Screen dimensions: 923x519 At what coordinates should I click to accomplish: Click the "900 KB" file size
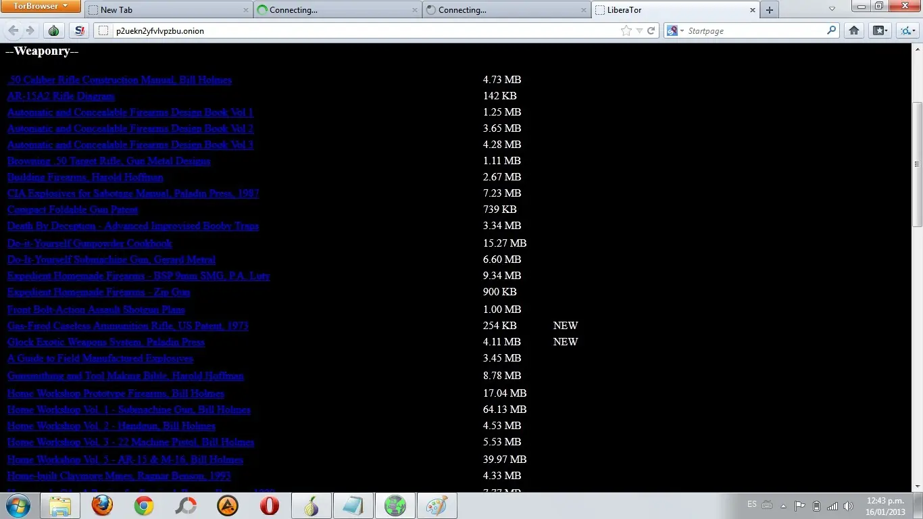(500, 292)
